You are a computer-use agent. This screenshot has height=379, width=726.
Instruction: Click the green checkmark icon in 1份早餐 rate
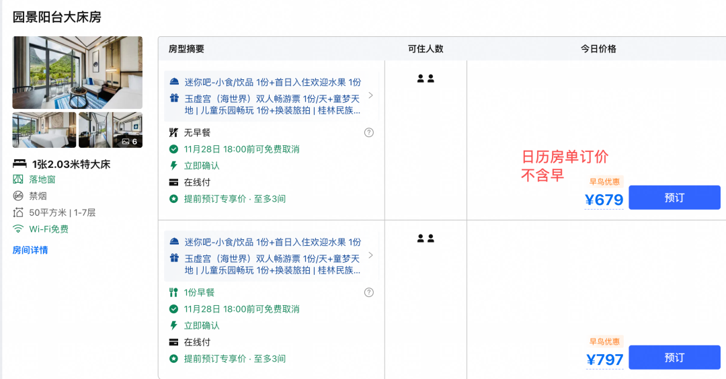tap(173, 308)
